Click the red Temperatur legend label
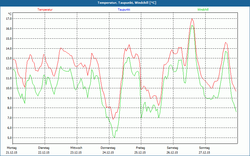This screenshot has height=156, width=250. click(45, 10)
